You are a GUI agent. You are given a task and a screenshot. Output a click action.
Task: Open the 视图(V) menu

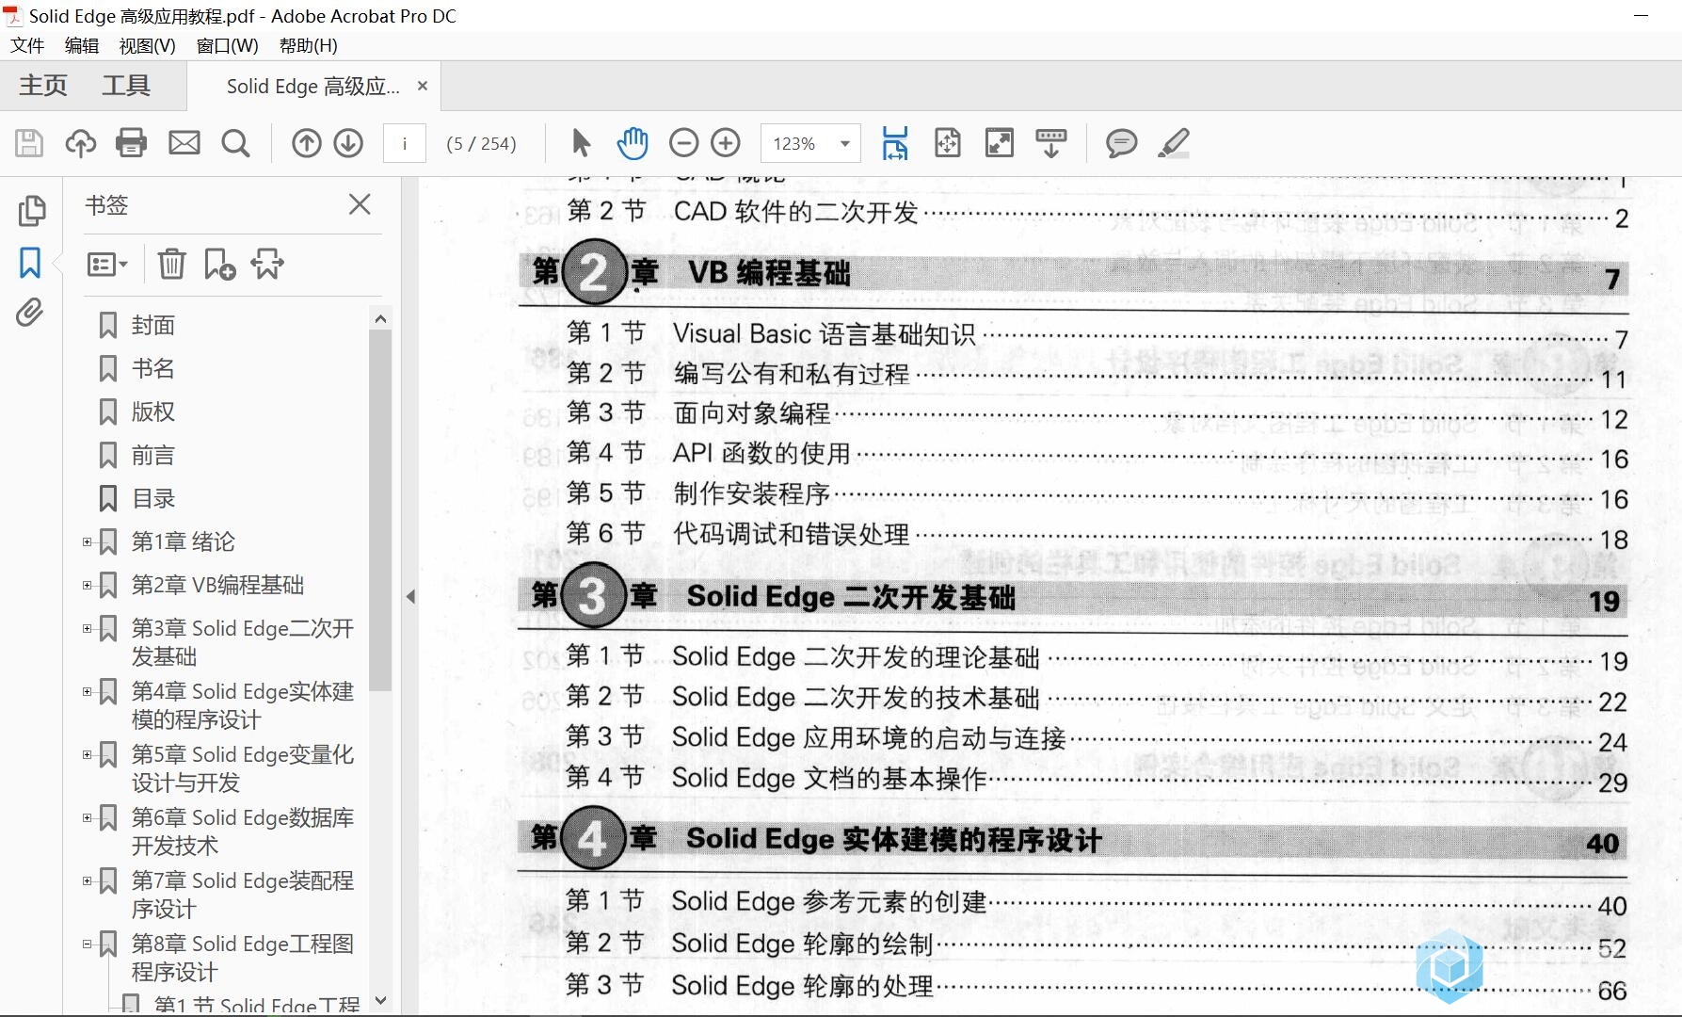pyautogui.click(x=148, y=45)
